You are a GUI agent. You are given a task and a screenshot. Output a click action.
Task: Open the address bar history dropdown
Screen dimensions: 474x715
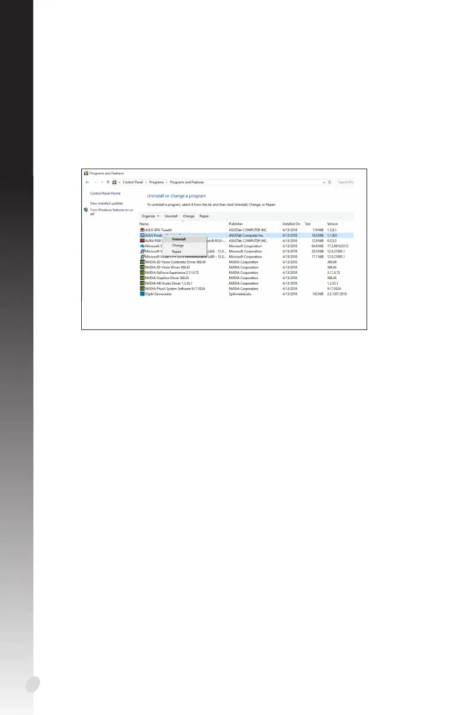324,182
